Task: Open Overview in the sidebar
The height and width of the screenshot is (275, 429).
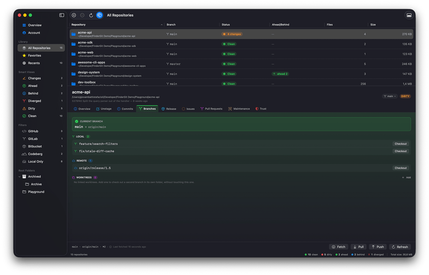Action: point(41,25)
